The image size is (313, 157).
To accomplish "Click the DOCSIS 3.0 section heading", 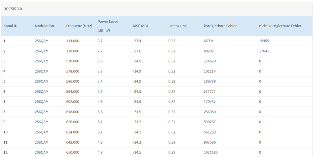I will point(13,9).
